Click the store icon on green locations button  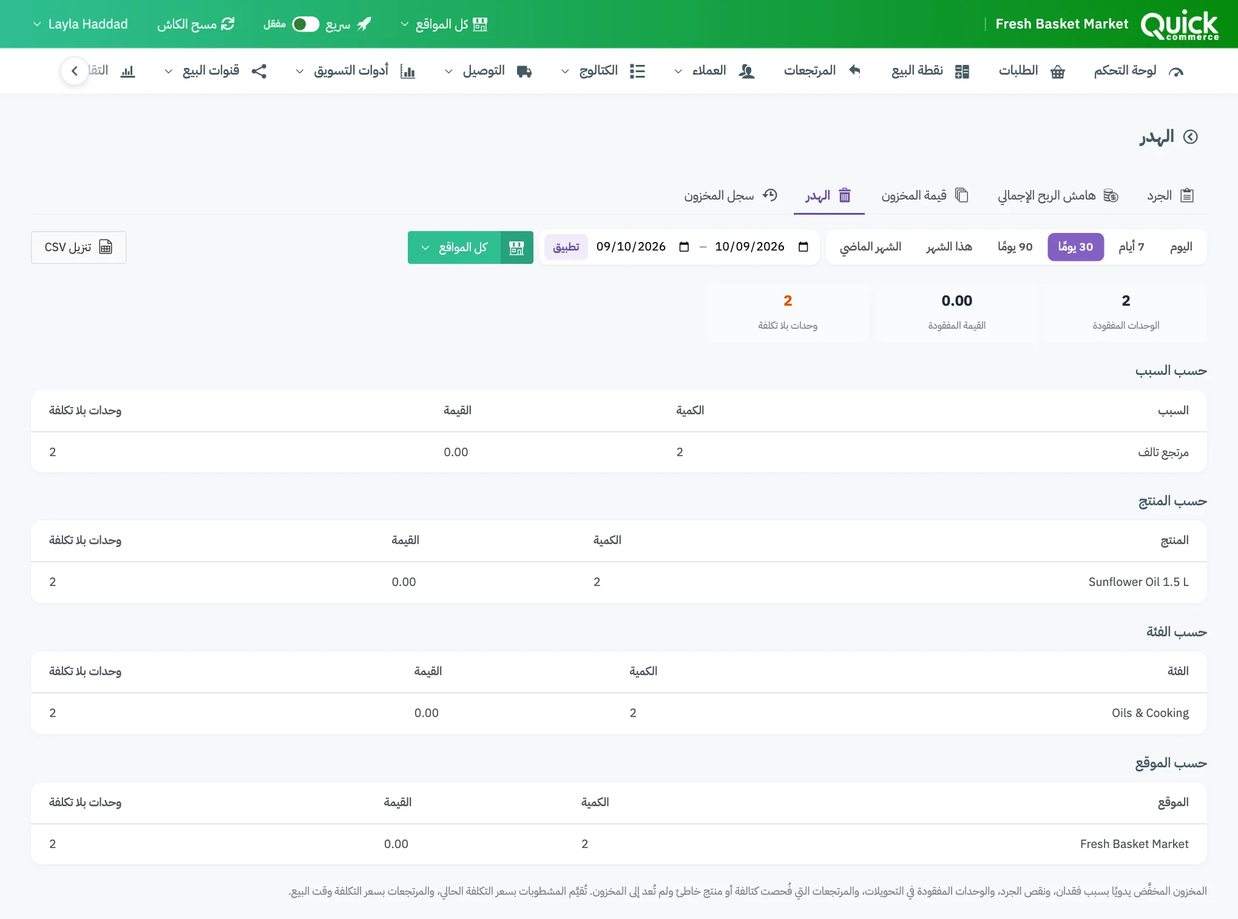516,247
